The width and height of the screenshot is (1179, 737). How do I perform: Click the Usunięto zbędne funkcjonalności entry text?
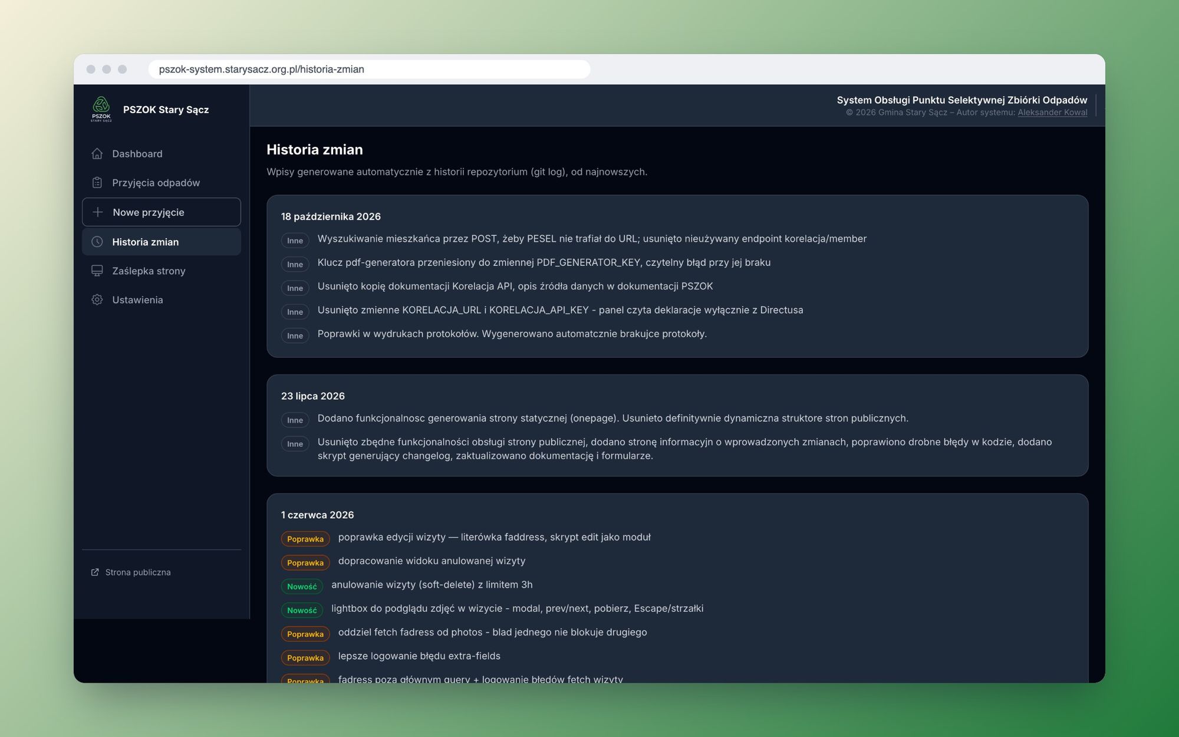(684, 449)
